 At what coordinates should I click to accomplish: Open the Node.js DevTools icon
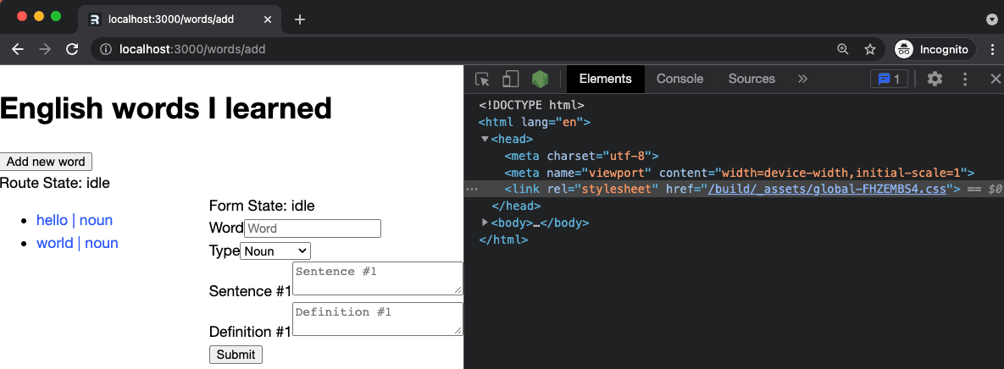click(540, 80)
